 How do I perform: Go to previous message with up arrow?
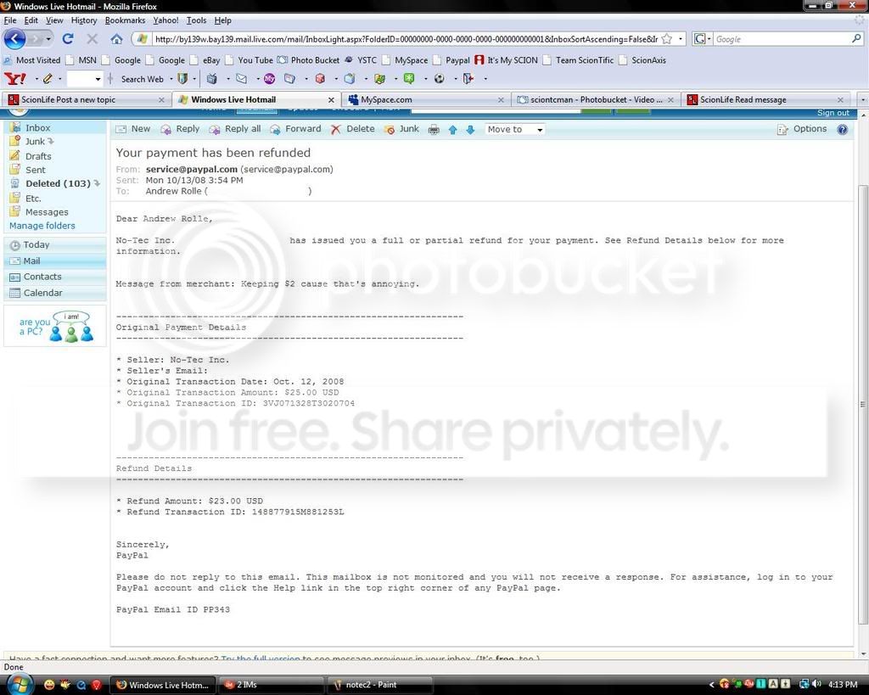452,130
